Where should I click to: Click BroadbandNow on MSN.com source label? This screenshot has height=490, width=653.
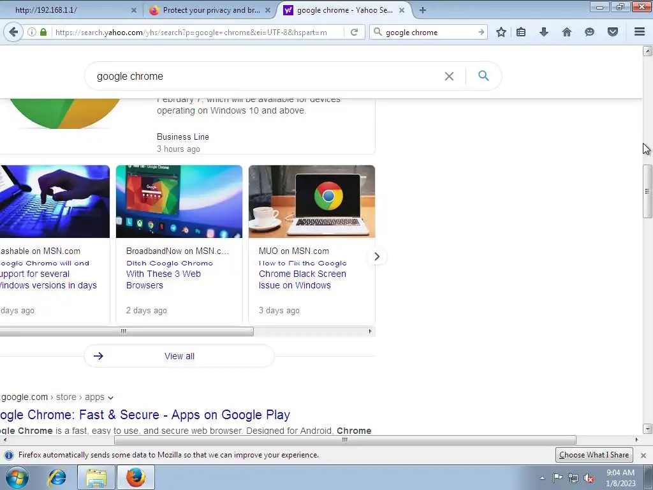[177, 251]
